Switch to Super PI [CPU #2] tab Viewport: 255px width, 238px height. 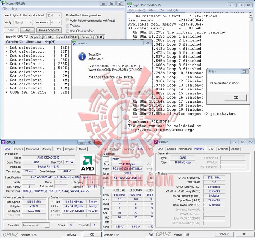tap(68, 37)
